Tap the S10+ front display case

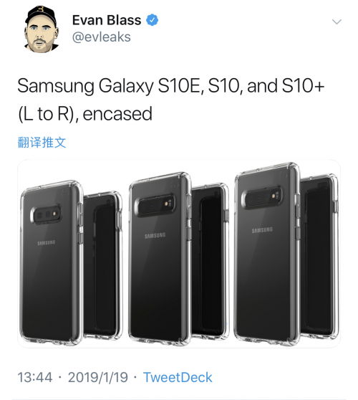320,257
